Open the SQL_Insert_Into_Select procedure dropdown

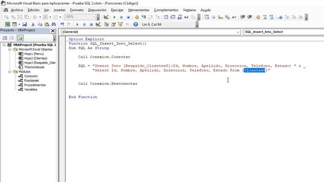(x=283, y=32)
